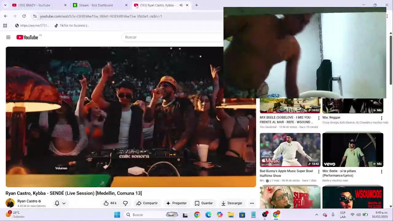The image size is (393, 221).
Task: Expand the tab search dropdown arrow
Action: tap(5, 5)
